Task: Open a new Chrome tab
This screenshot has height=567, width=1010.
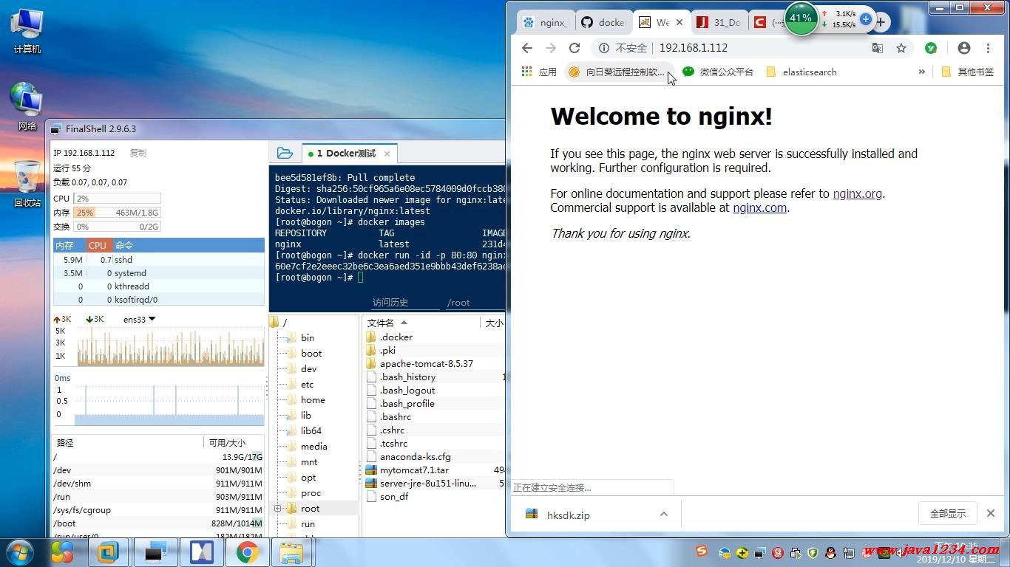Action: pos(881,22)
